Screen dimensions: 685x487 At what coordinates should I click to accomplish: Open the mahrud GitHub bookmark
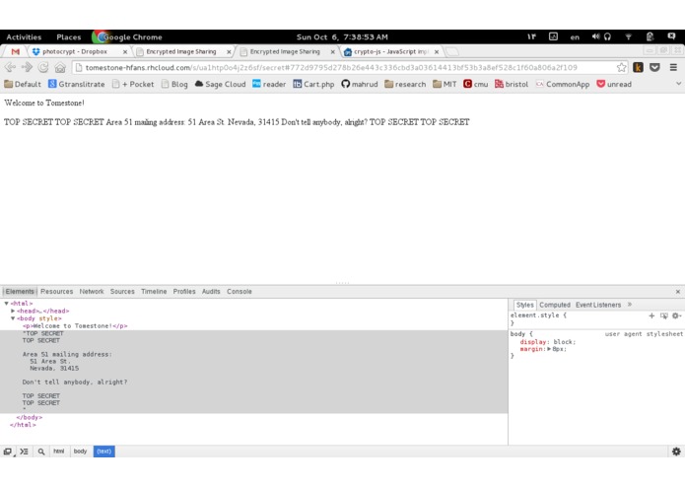click(360, 84)
